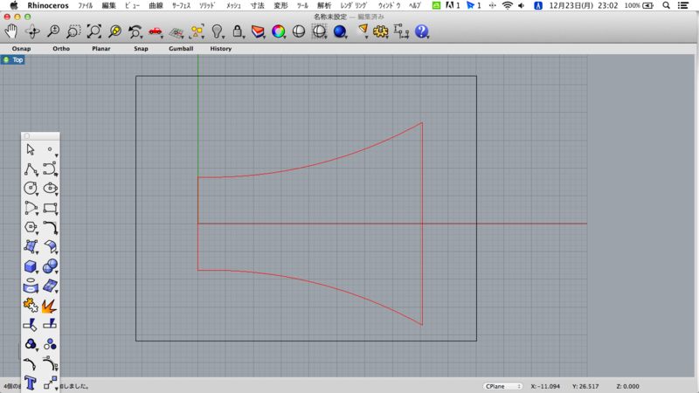Select the Surface from corner points tool
Image resolution: width=699 pixels, height=393 pixels.
click(31, 246)
